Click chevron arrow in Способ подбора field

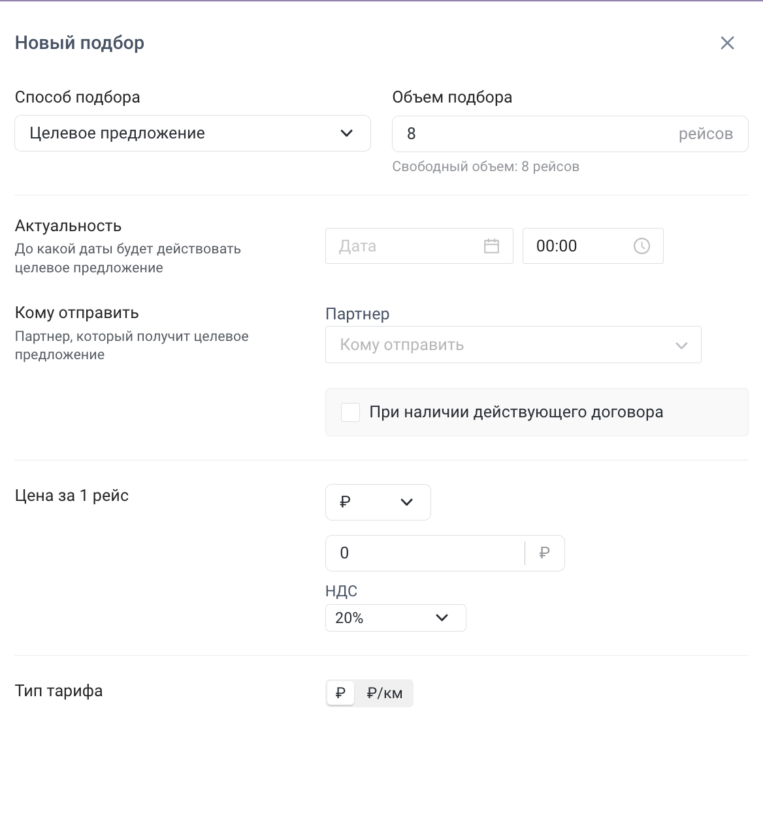coord(347,133)
